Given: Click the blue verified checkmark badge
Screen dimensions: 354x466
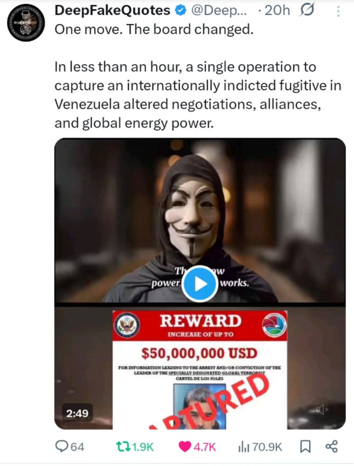Looking at the screenshot, I should point(180,11).
